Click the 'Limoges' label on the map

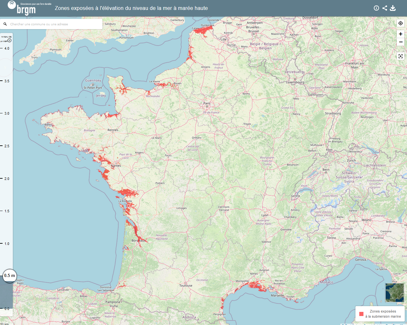click(x=182, y=208)
